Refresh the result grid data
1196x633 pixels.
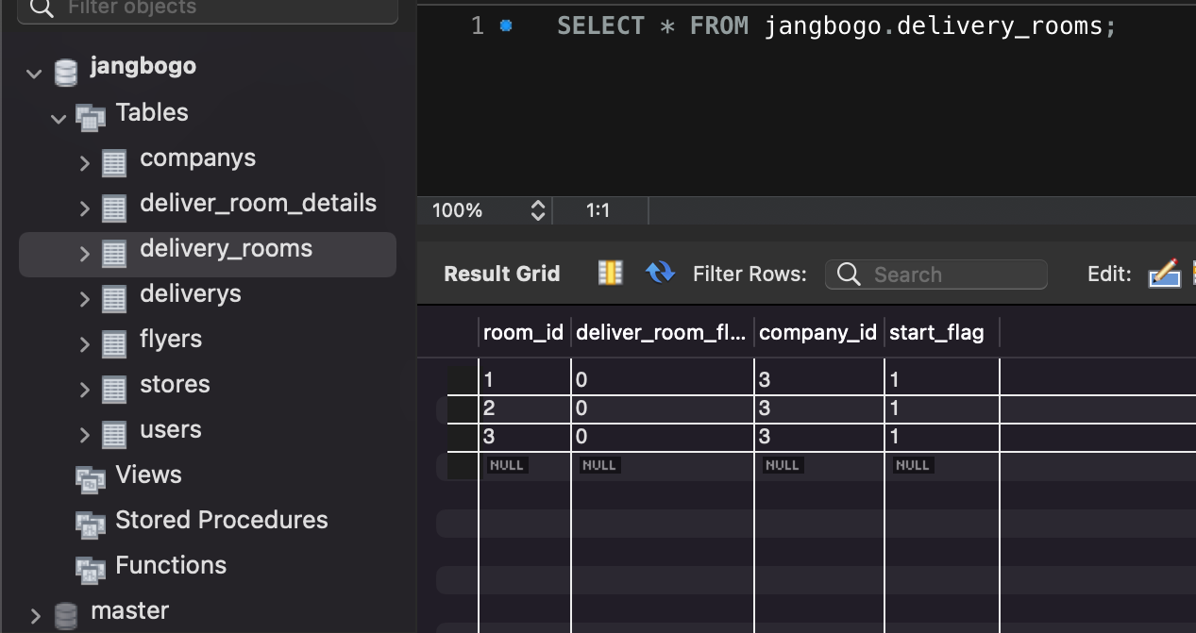click(660, 273)
